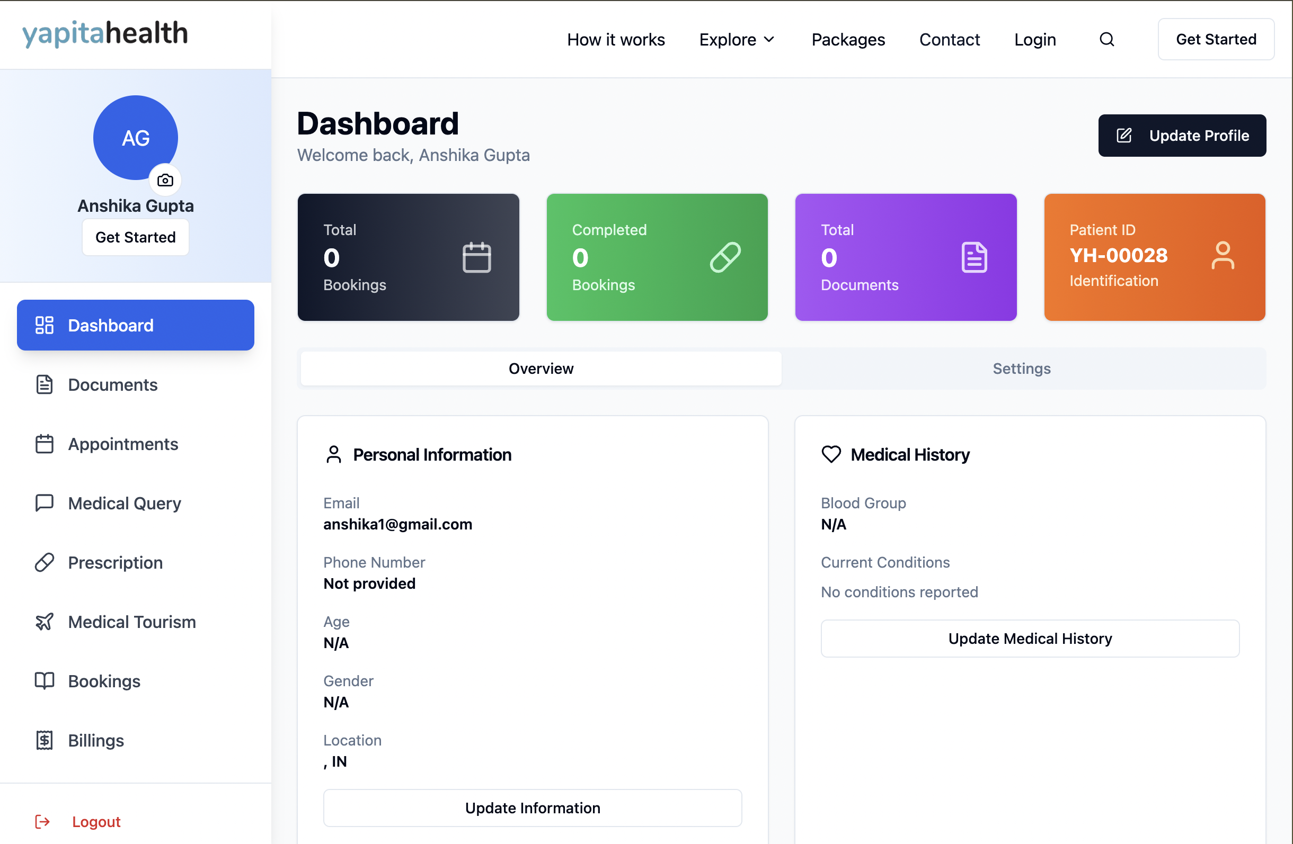
Task: Click document icon on Total Documents card
Action: pyautogui.click(x=974, y=257)
